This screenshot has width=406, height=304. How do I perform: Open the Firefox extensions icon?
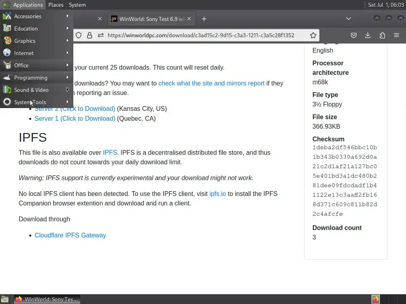tap(382, 35)
